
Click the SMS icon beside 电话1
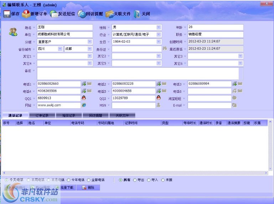pyautogui.click(x=89, y=84)
